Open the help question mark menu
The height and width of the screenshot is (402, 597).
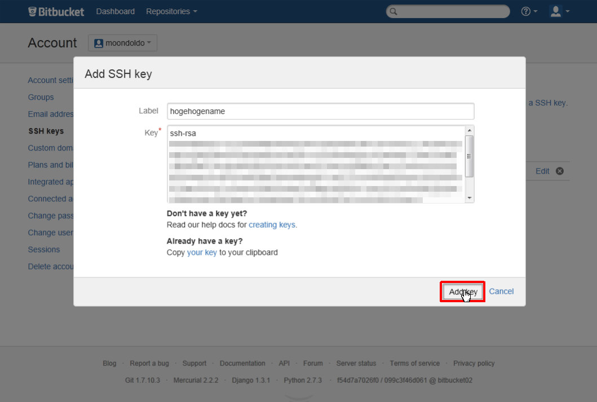(x=529, y=11)
